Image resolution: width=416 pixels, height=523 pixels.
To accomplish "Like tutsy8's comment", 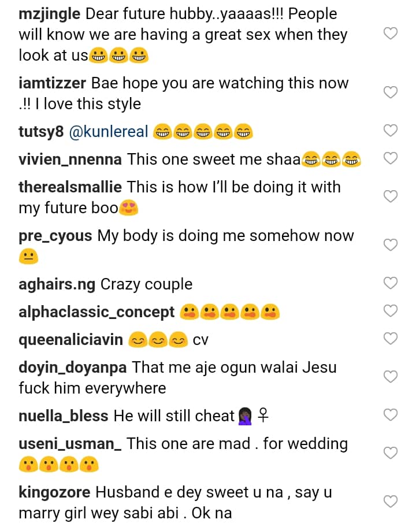I will 391,131.
